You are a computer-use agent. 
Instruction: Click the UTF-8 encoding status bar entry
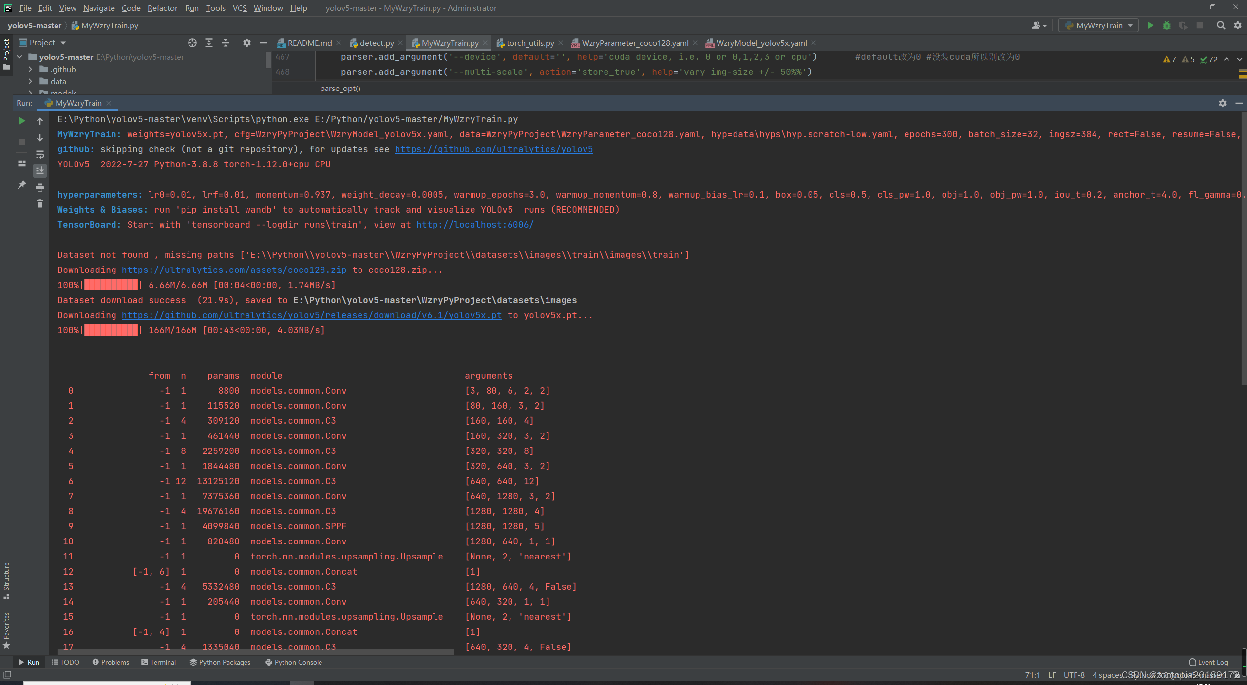(x=1074, y=675)
